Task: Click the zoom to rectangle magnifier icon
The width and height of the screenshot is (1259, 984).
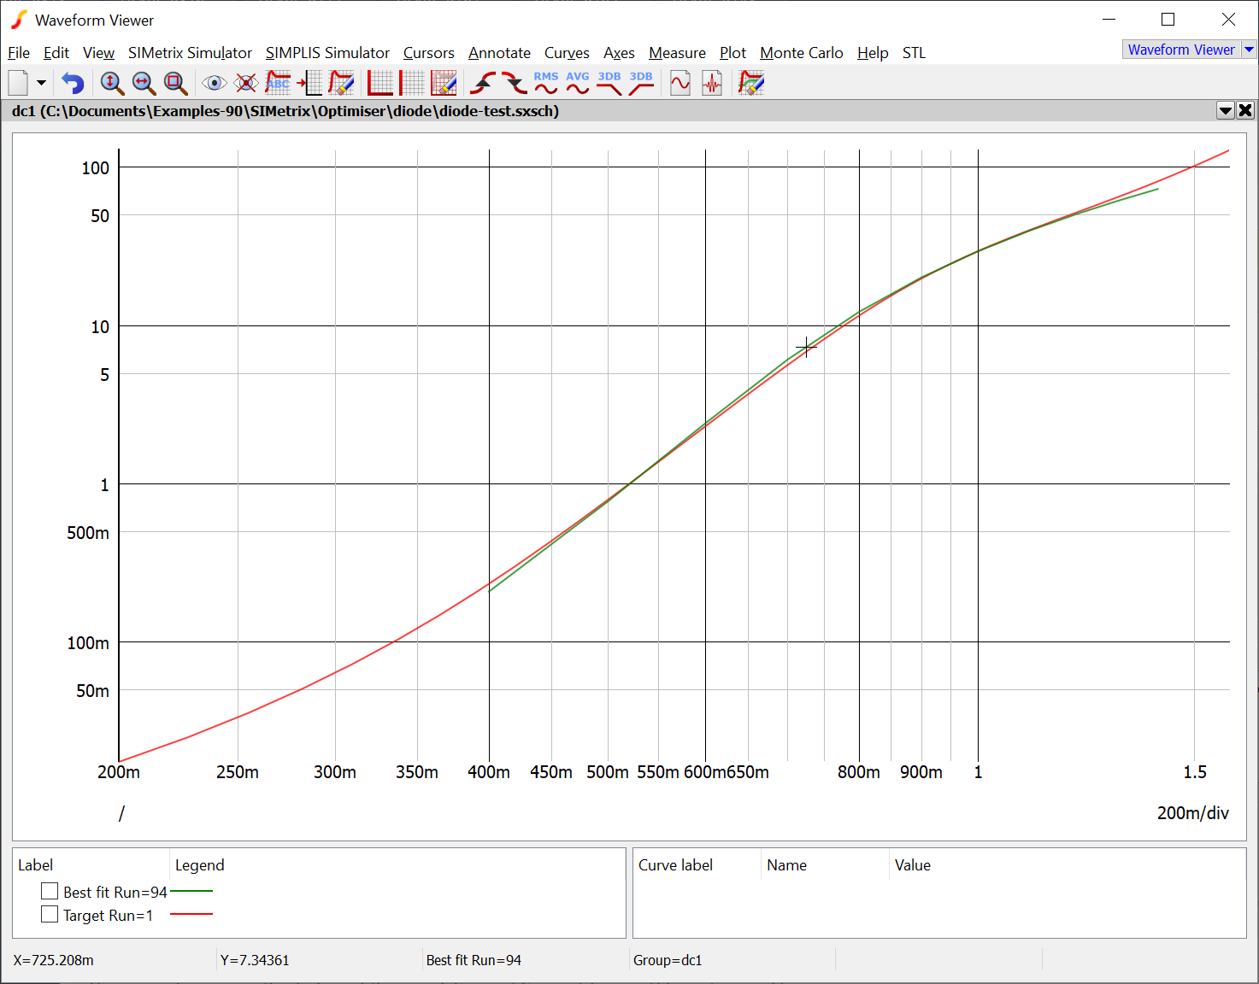Action: 175,83
